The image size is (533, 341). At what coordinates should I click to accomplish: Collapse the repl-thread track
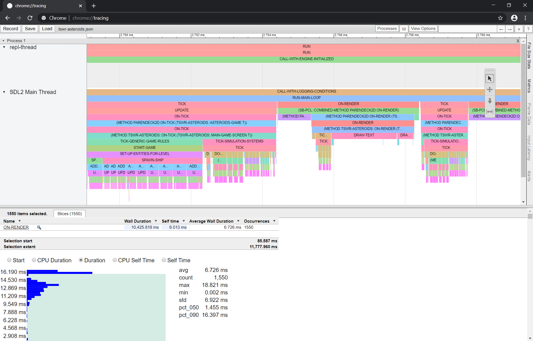pos(4,47)
